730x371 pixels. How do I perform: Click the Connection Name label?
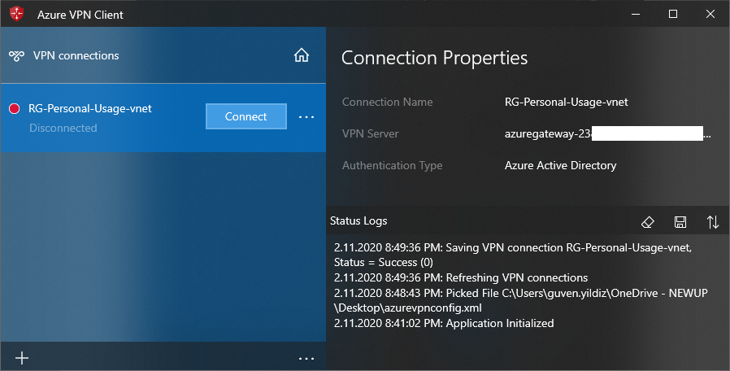[387, 102]
